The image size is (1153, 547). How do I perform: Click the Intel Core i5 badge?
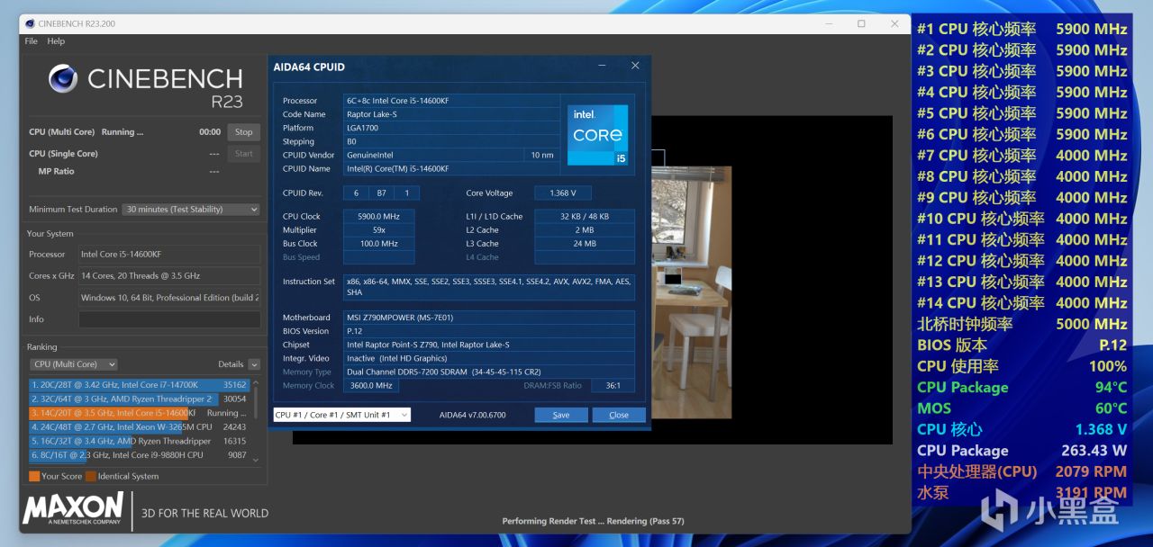pyautogui.click(x=597, y=135)
